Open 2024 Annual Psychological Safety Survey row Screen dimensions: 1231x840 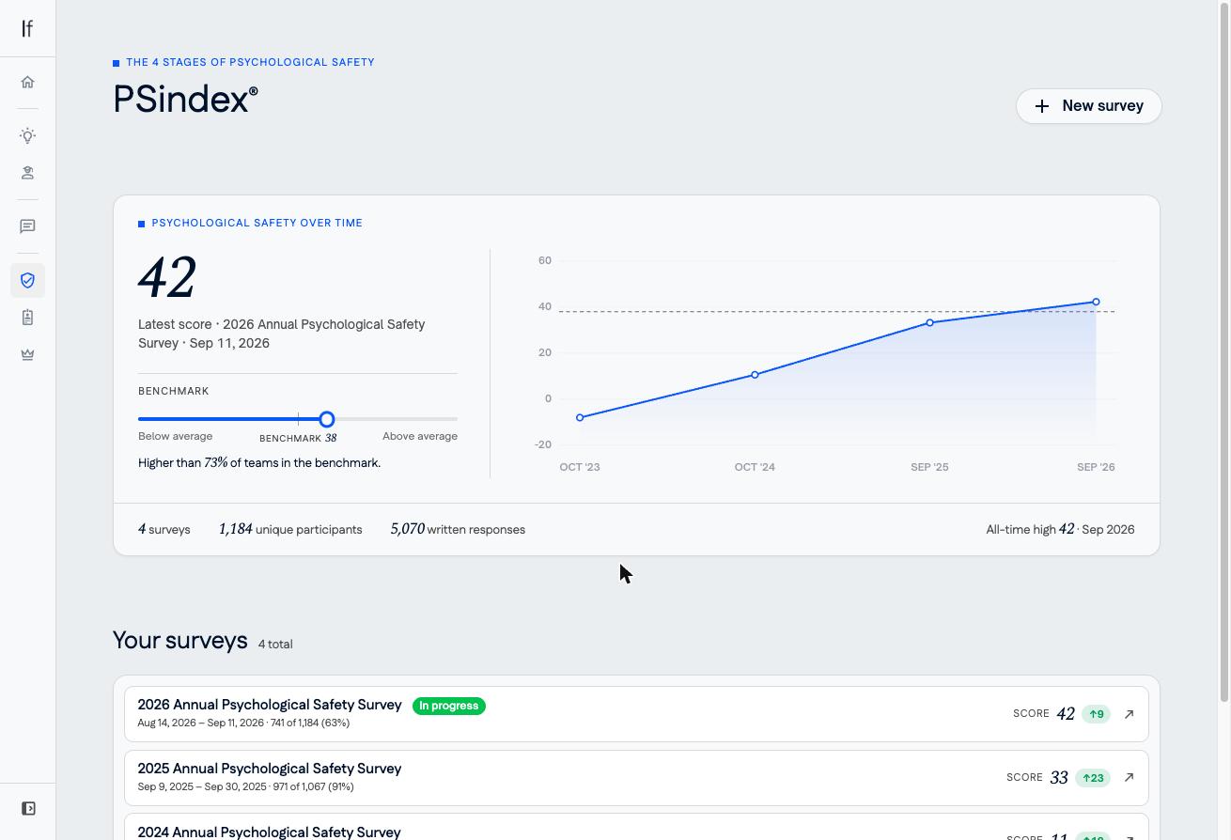pyautogui.click(x=636, y=828)
